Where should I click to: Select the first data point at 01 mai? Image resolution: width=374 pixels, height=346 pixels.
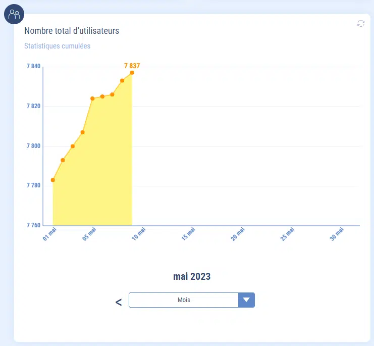tap(53, 180)
